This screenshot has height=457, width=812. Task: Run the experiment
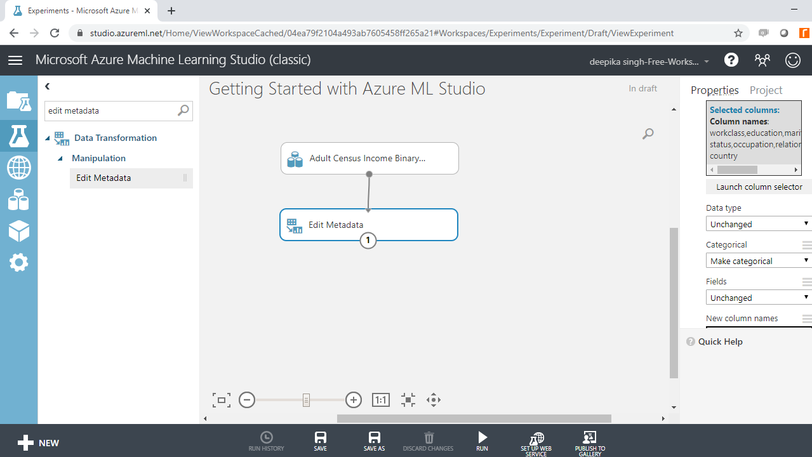[483, 442]
